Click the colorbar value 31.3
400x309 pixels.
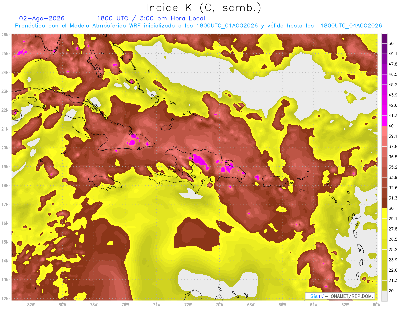point(393,198)
